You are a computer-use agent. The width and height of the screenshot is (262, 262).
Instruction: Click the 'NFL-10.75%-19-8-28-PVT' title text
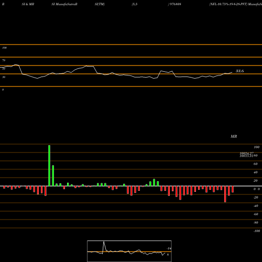coord(228,4)
